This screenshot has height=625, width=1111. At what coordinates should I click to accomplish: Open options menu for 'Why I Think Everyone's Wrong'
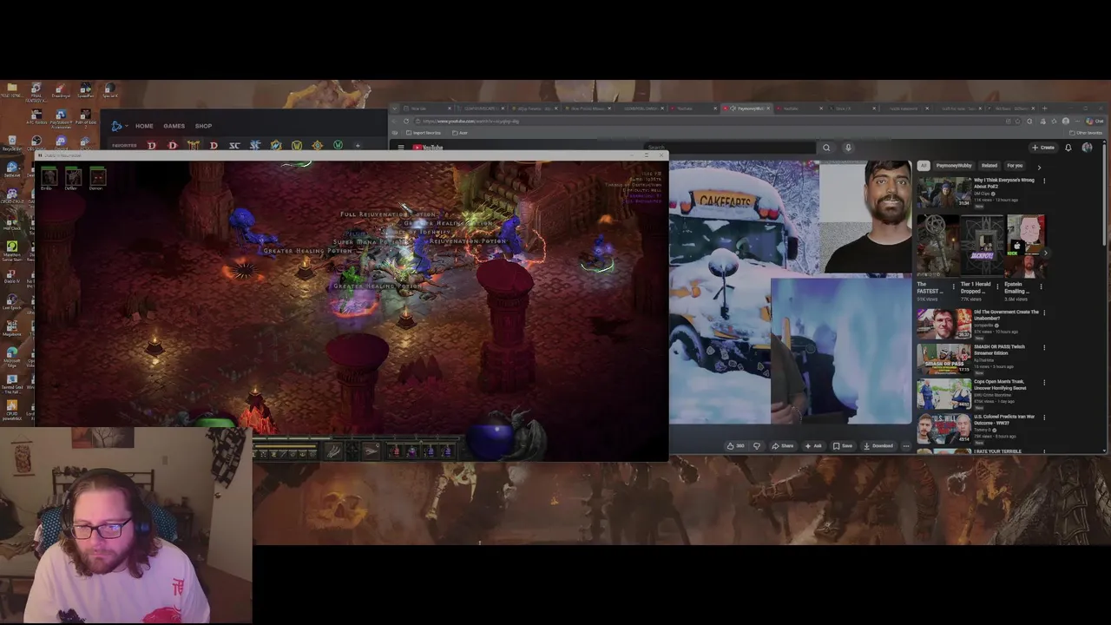[1044, 181]
